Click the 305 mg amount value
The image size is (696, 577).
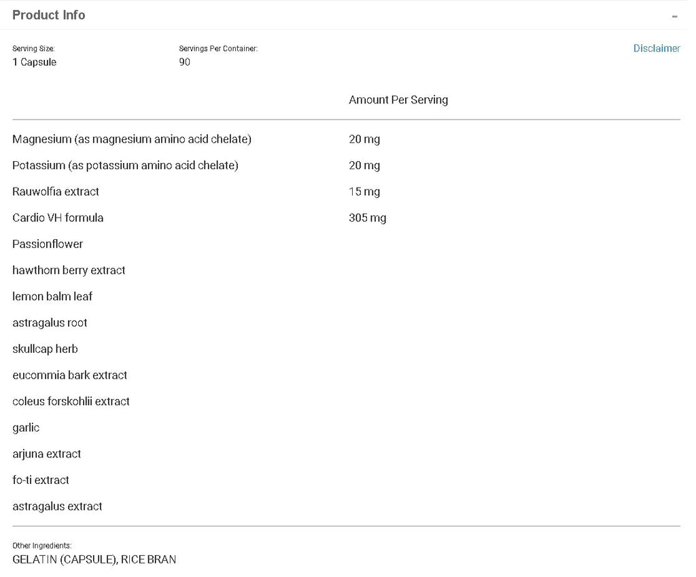coord(367,218)
